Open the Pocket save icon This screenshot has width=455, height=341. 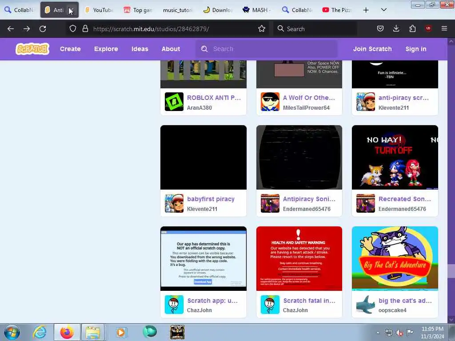(380, 29)
